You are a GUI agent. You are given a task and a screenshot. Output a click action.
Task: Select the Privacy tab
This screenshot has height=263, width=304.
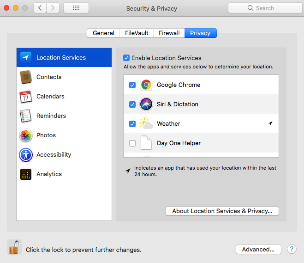tap(201, 33)
